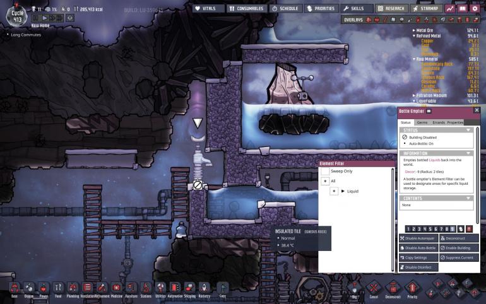Image resolution: width=486 pixels, height=304 pixels.
Task: Set the emergency red priority button
Action: pos(469,229)
